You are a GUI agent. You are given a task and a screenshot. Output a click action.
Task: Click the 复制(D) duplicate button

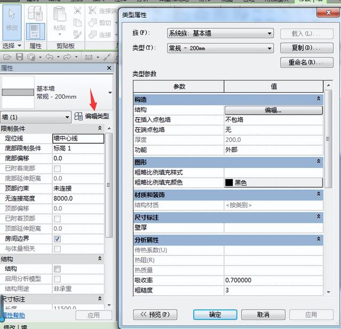click(x=307, y=48)
